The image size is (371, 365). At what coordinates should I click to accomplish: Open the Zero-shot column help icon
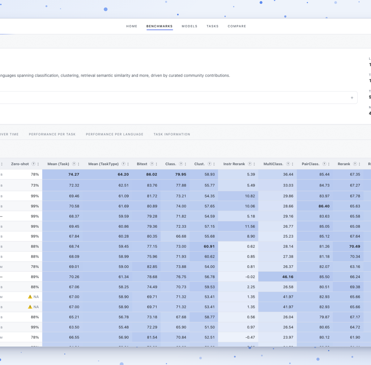[x=33, y=164]
